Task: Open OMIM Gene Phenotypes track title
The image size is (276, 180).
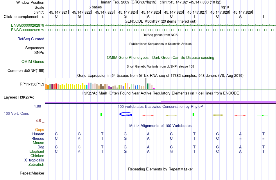Action: [160, 58]
